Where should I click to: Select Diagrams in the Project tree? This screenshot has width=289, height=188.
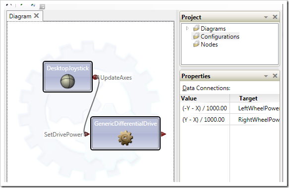(213, 29)
